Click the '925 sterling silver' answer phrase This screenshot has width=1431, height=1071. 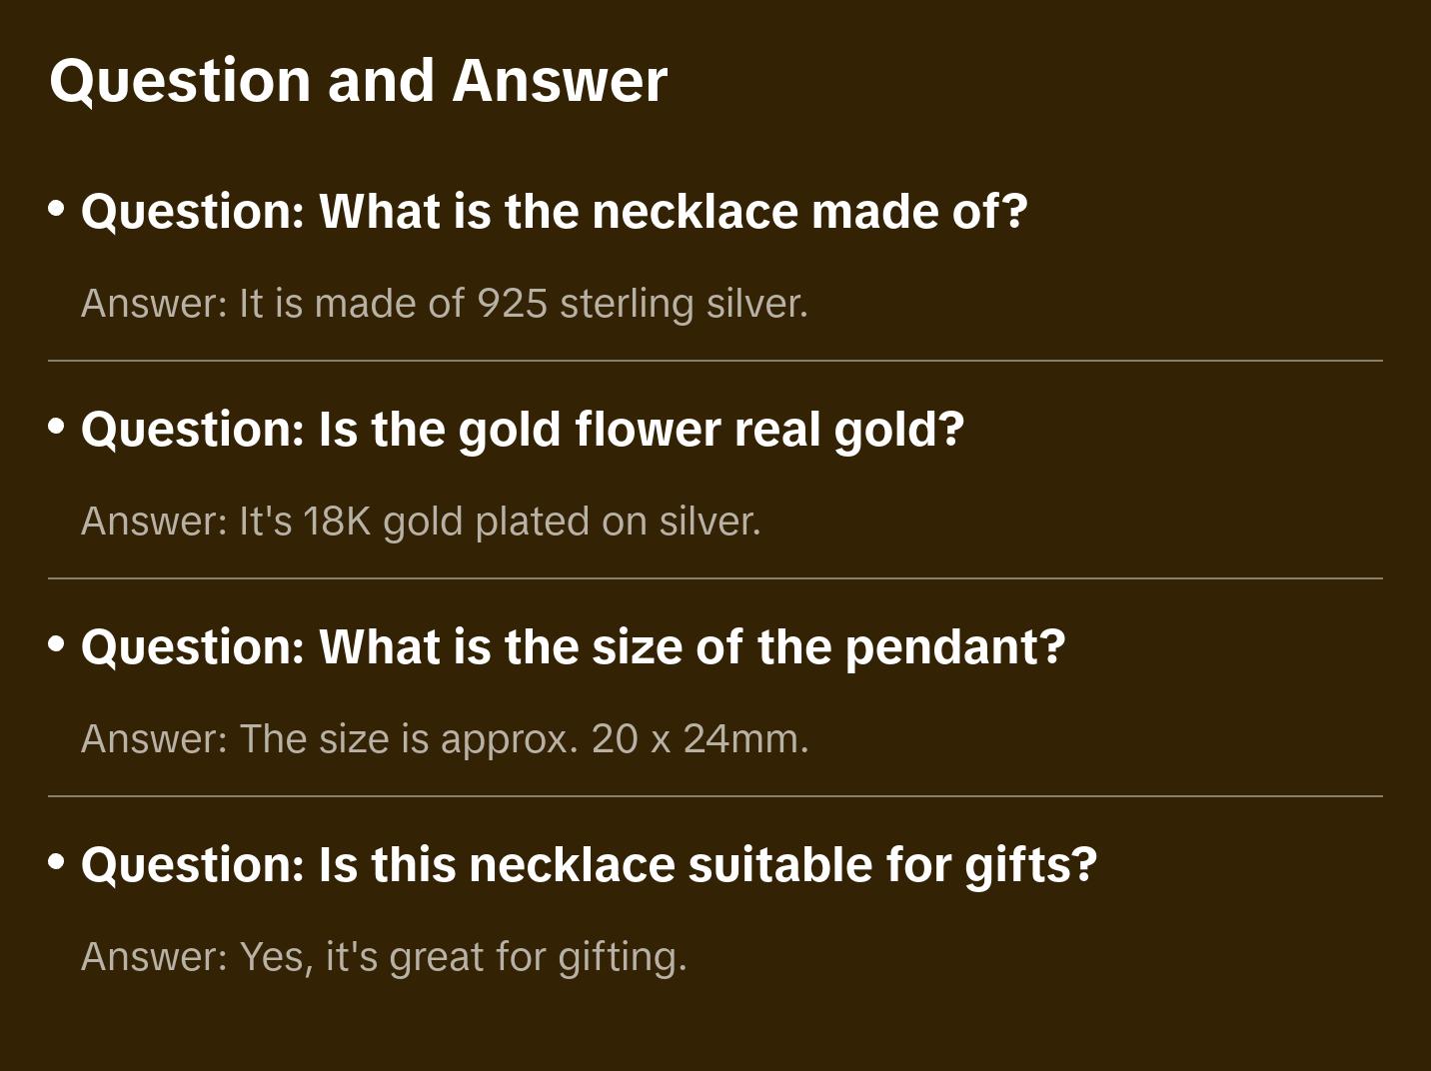pyautogui.click(x=640, y=304)
